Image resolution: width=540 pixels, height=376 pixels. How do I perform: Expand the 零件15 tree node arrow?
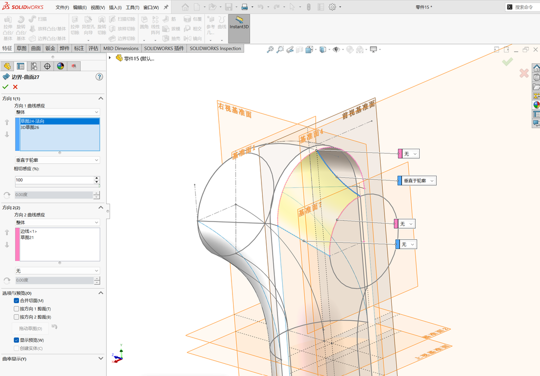coord(110,58)
